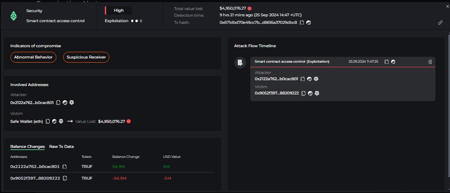Image resolution: width=450 pixels, height=193 pixels.
Task: Click TUF token in 0x2122a762 row
Action: (87, 167)
